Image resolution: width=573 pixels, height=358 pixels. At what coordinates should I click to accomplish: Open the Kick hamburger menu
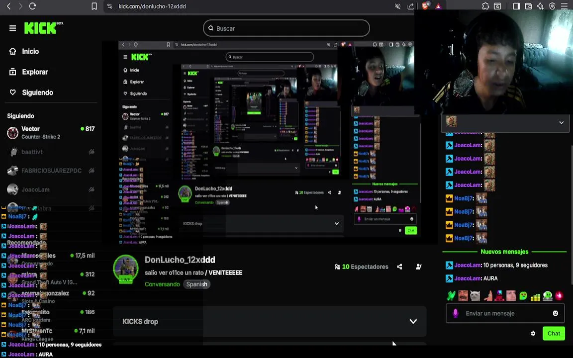pyautogui.click(x=12, y=28)
